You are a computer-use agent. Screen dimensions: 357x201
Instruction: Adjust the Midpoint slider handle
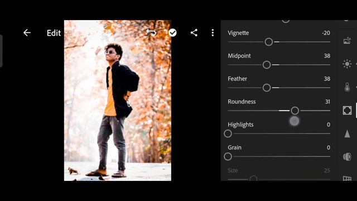(x=267, y=65)
